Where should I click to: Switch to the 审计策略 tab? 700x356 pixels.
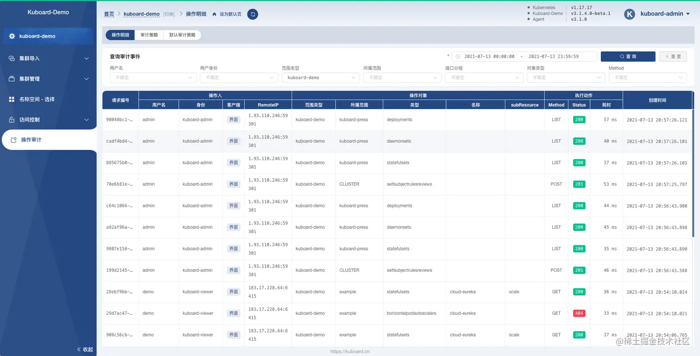[149, 35]
